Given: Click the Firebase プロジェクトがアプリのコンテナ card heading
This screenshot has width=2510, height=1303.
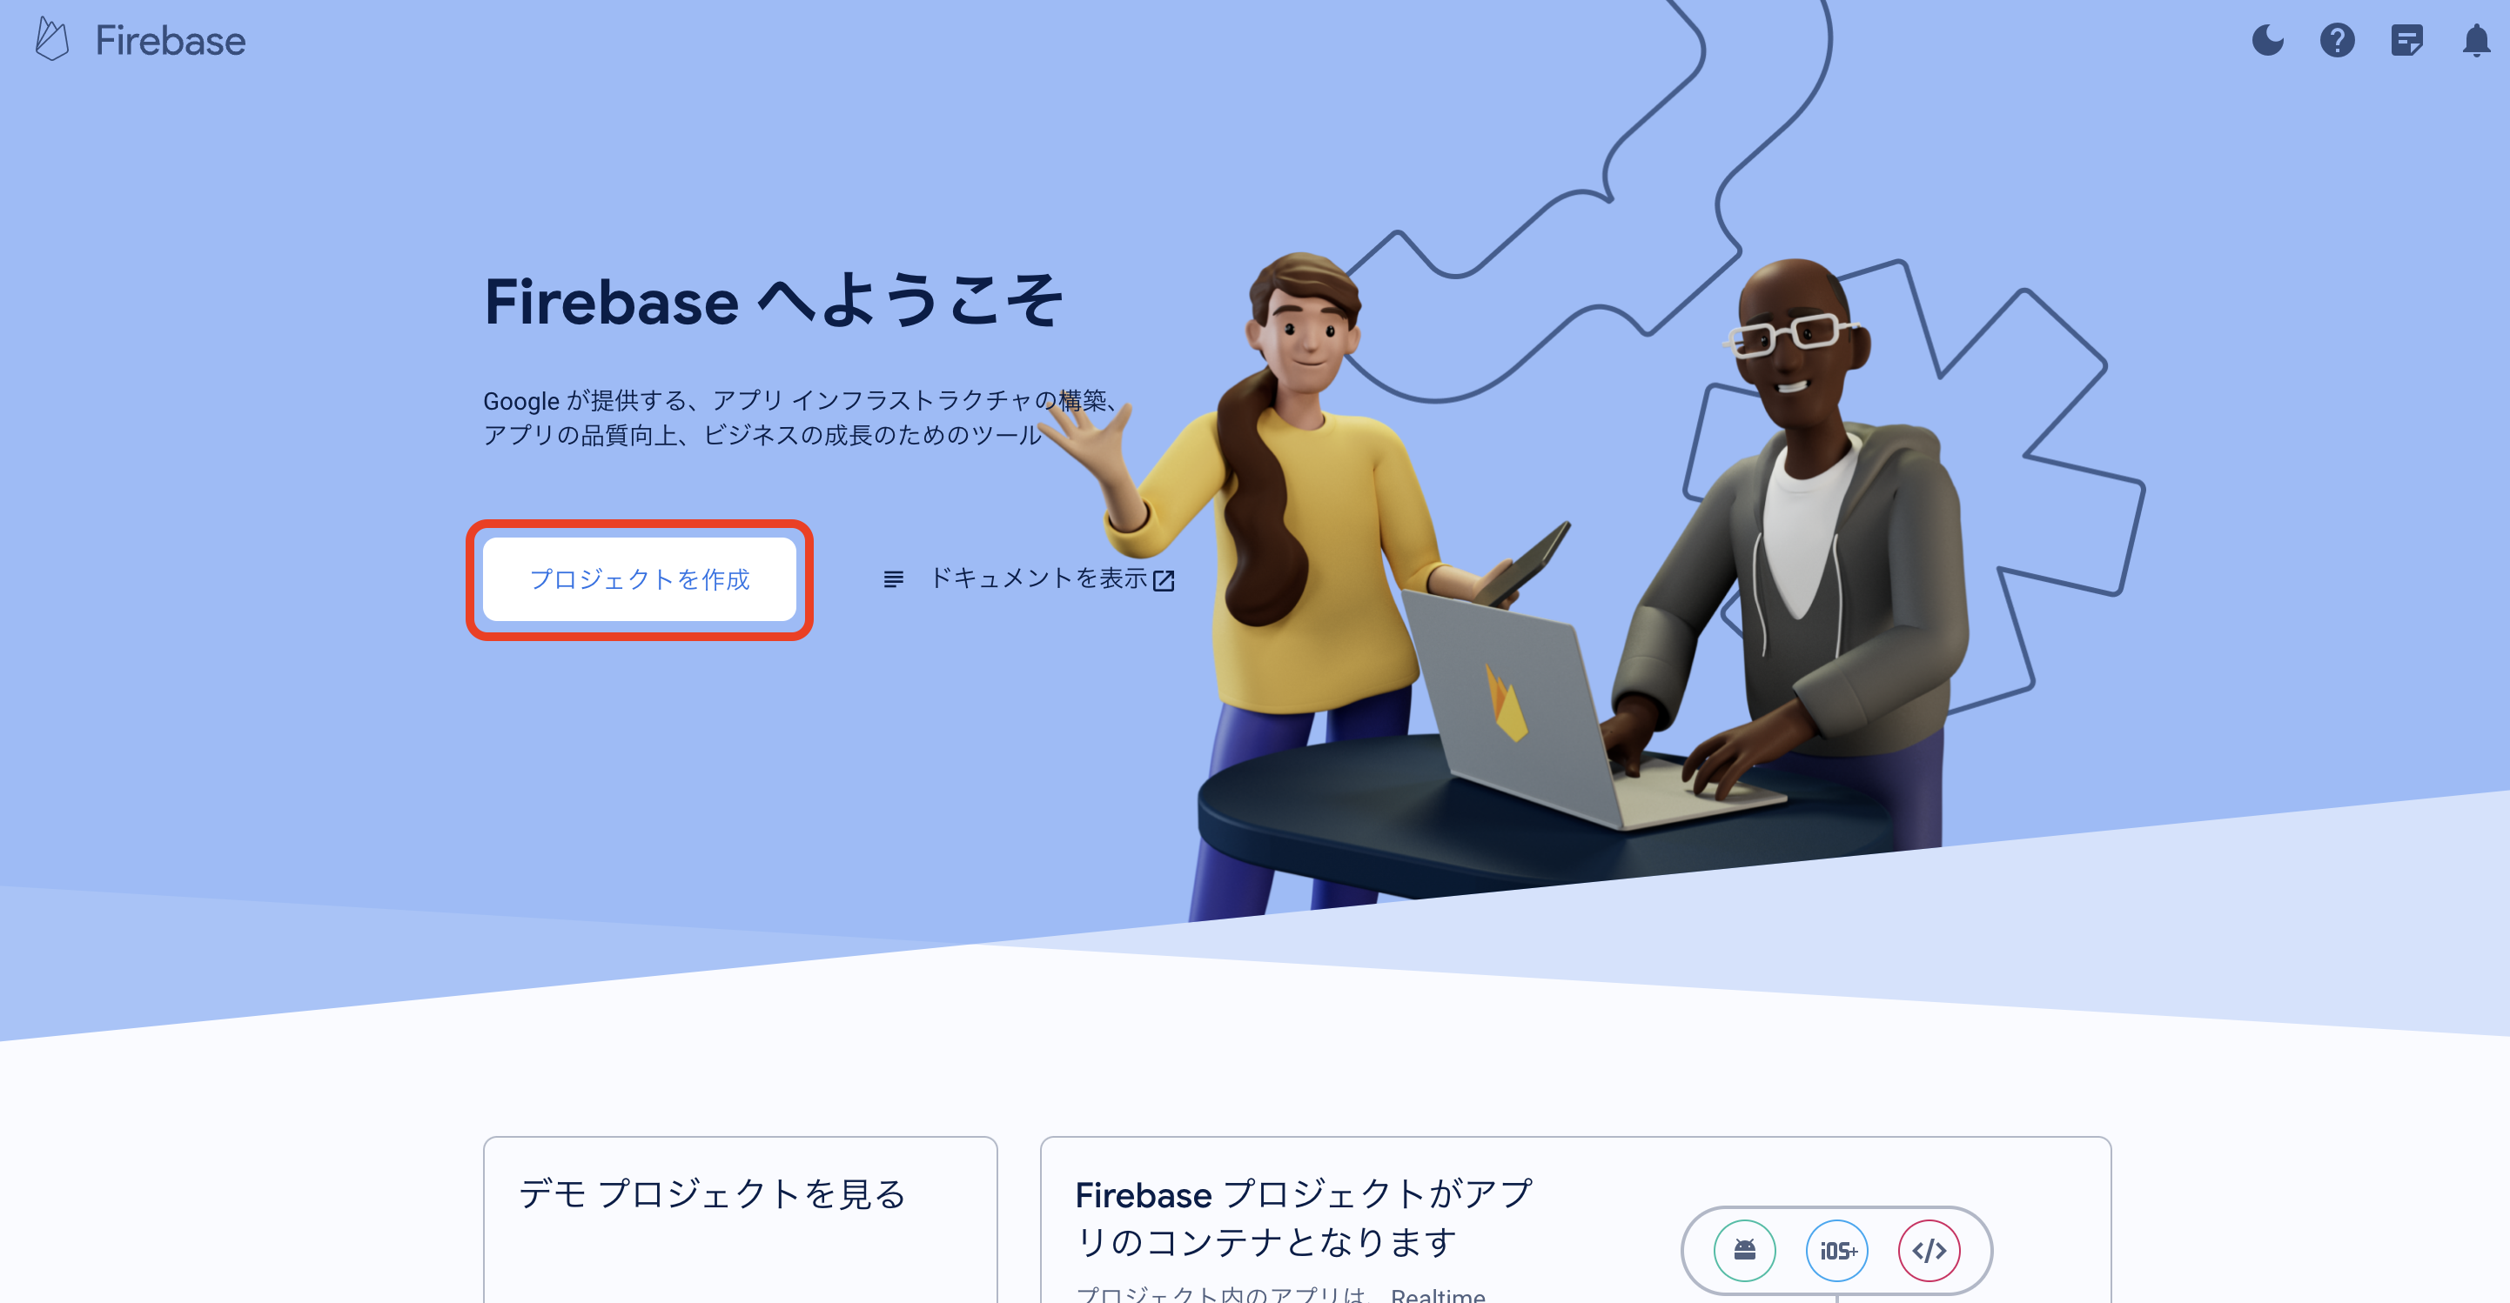Looking at the screenshot, I should click(x=1304, y=1217).
